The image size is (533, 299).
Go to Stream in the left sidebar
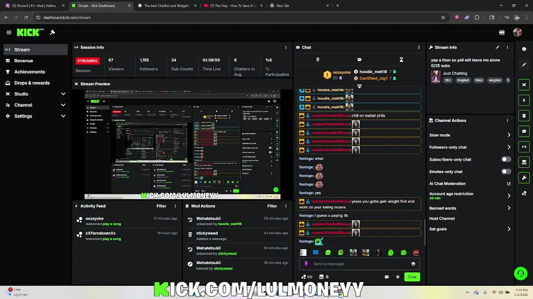(35, 49)
